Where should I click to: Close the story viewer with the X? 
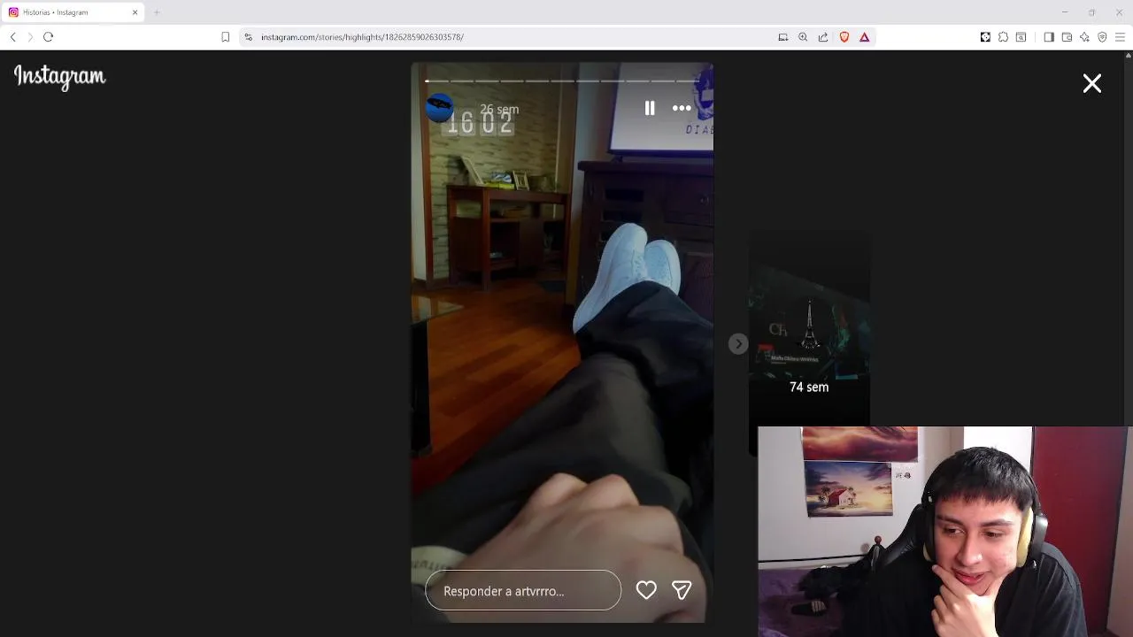1092,83
